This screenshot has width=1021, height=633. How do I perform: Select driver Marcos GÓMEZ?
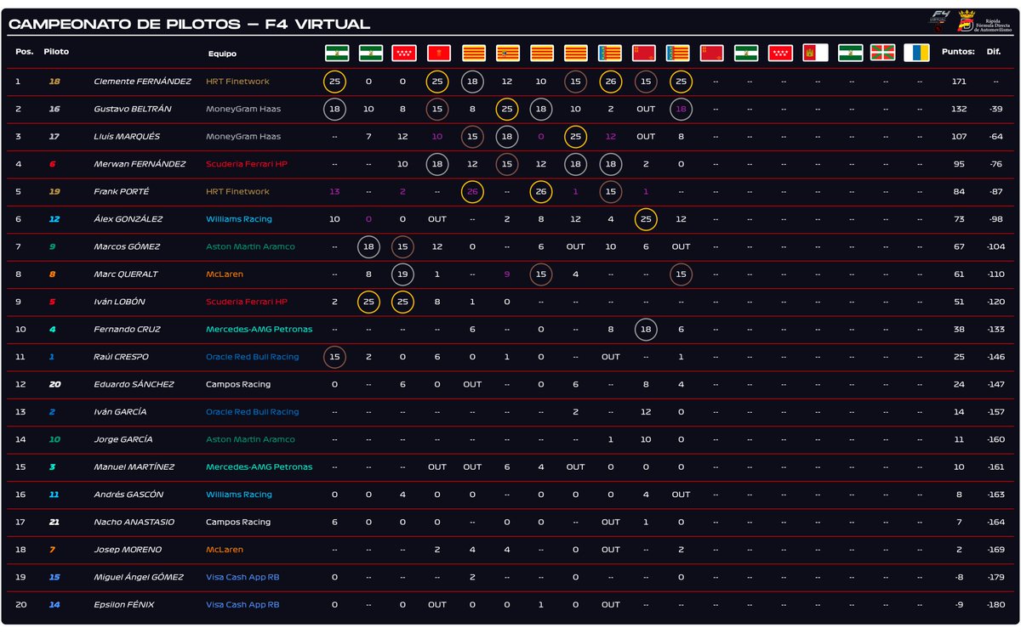point(127,246)
